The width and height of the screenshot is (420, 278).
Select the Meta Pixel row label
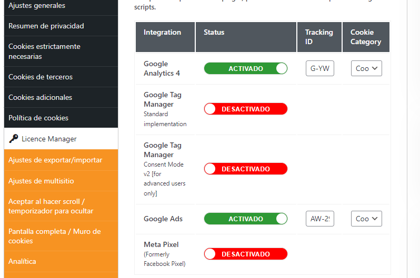click(161, 244)
